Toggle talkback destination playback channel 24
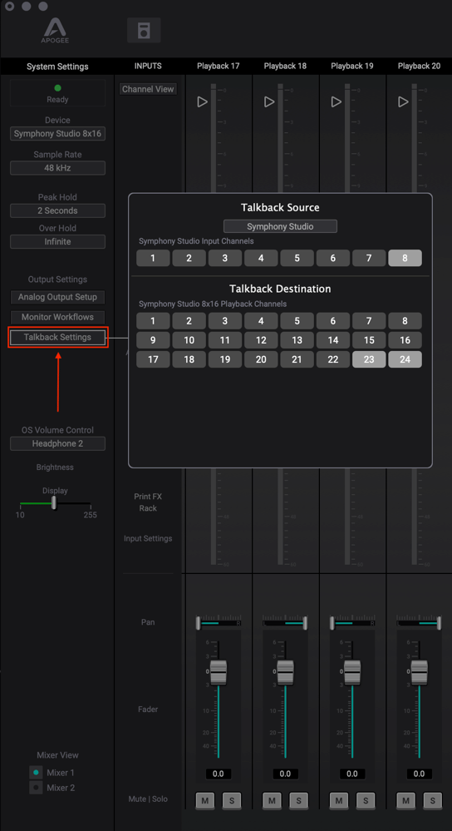452x831 pixels. coord(405,359)
